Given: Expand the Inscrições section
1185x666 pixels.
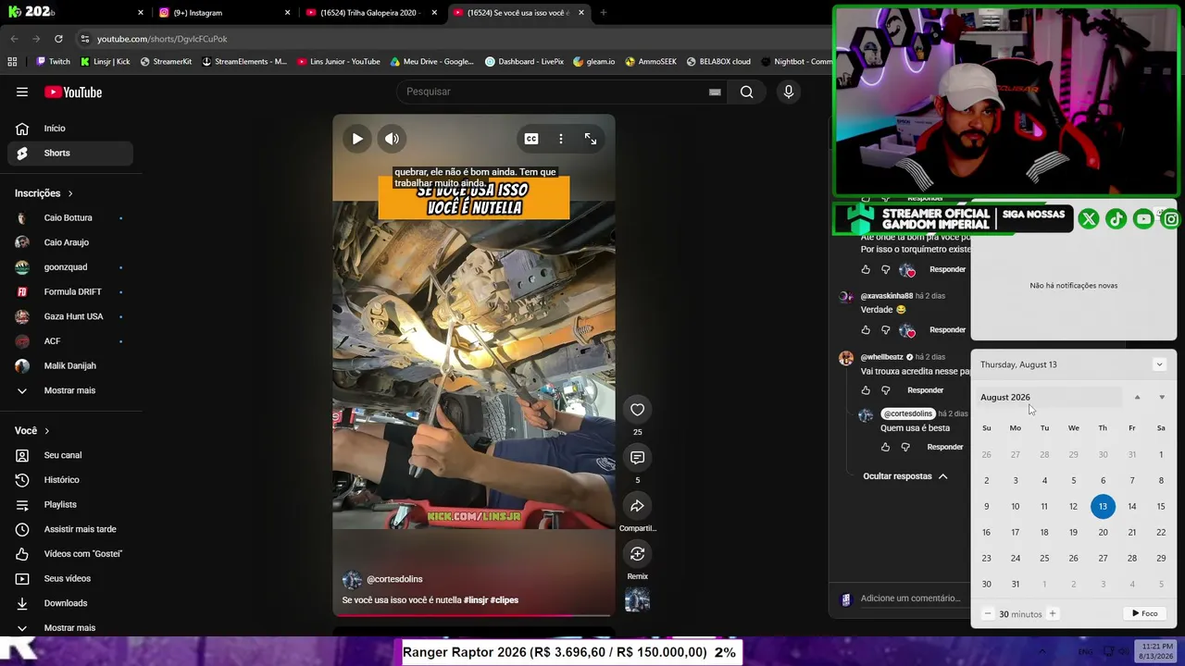Looking at the screenshot, I should [x=44, y=193].
